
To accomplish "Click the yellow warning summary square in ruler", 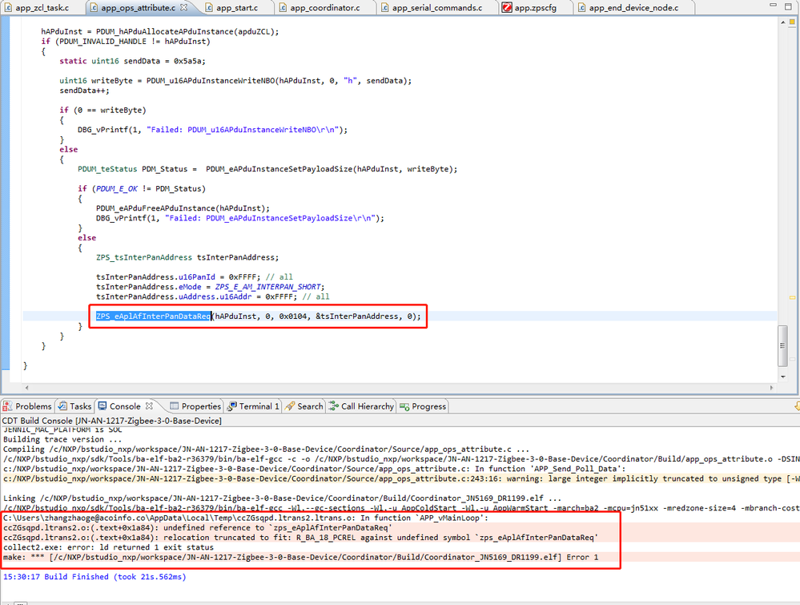I will point(792,22).
